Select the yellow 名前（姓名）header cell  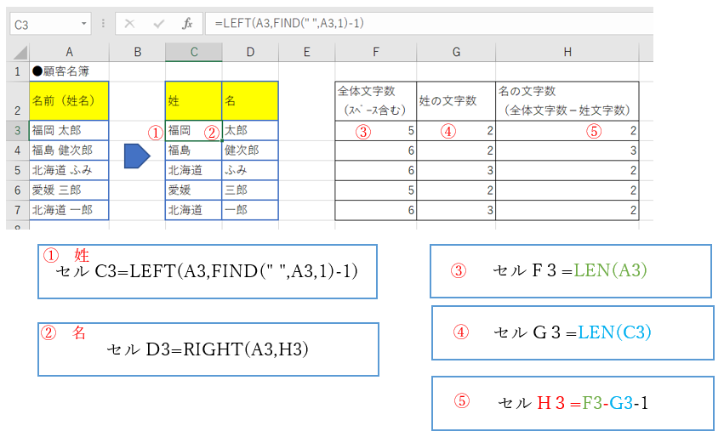69,100
